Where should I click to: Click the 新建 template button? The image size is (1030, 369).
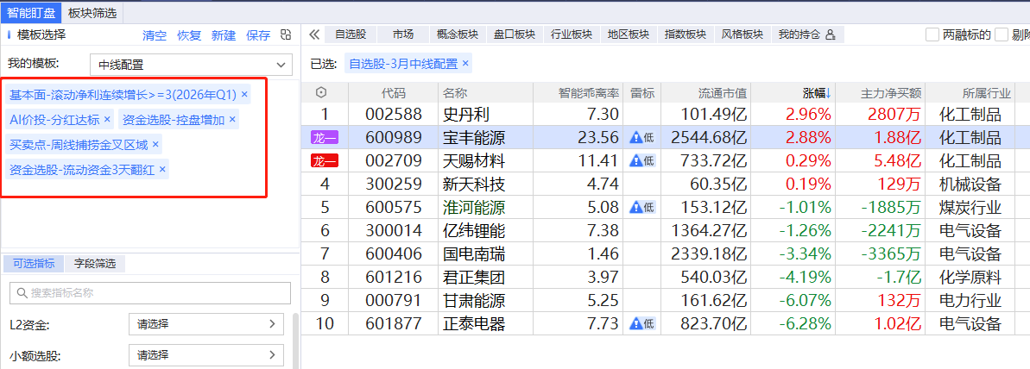point(224,35)
